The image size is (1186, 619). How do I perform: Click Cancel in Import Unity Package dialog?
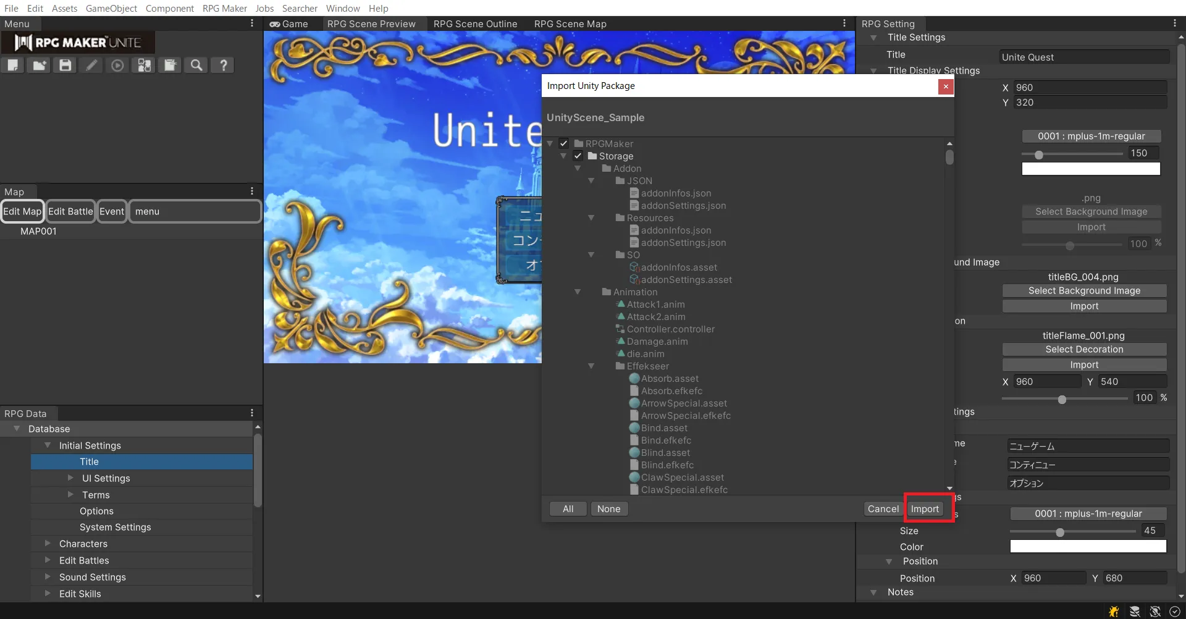coord(883,509)
